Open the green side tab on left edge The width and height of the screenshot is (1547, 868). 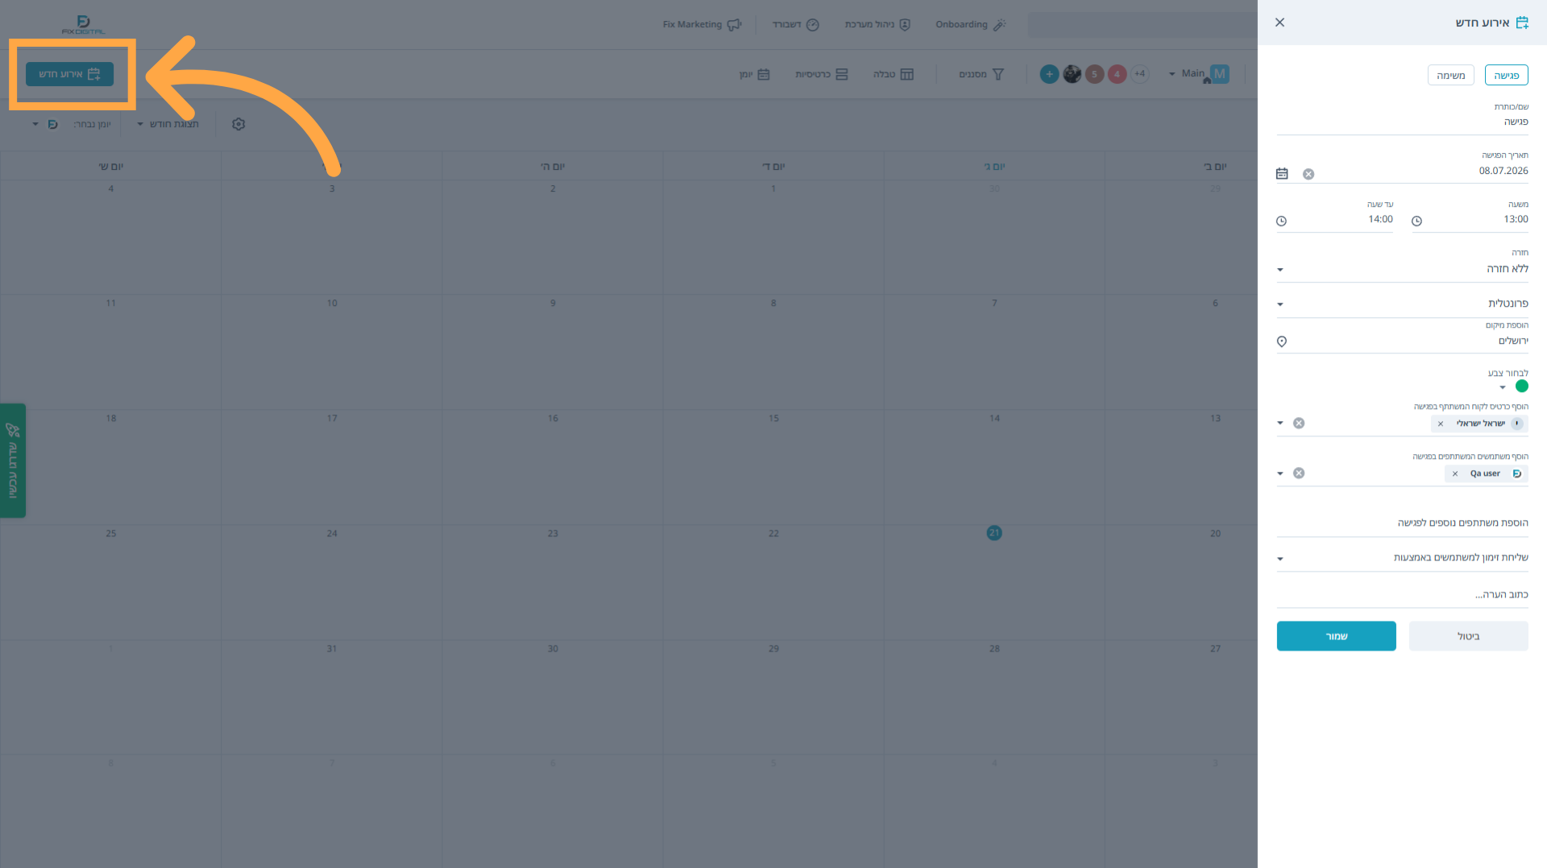[13, 461]
